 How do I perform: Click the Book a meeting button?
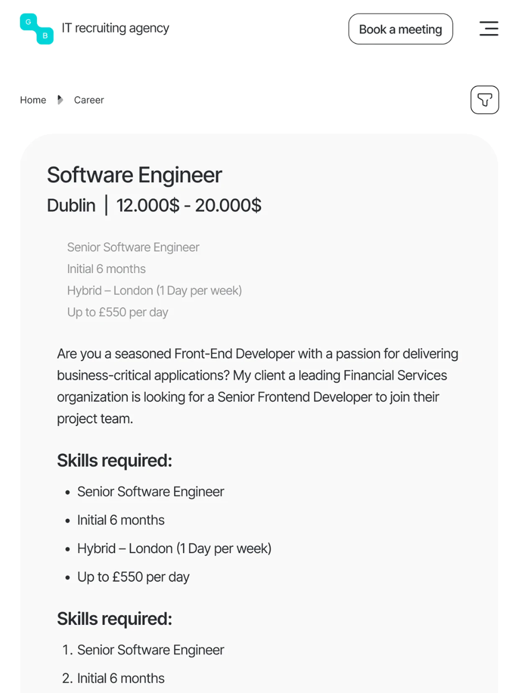click(x=401, y=29)
